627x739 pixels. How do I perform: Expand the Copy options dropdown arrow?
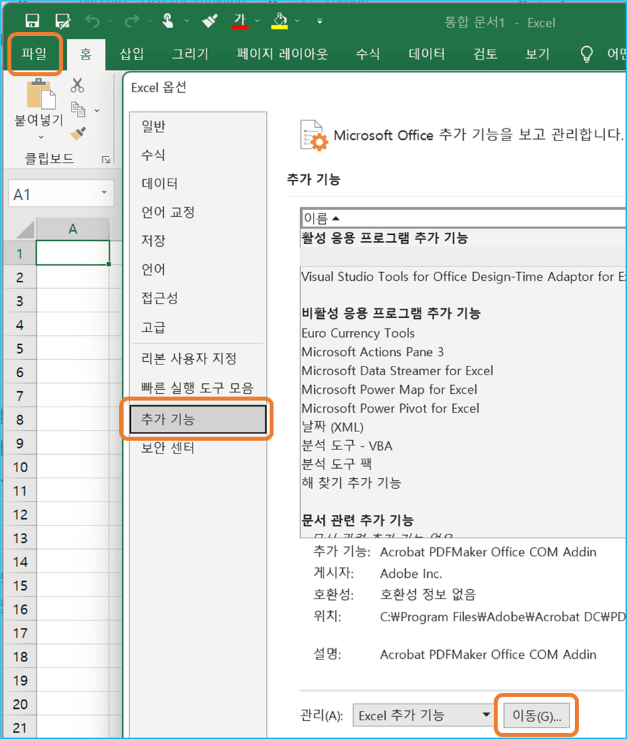pos(97,110)
